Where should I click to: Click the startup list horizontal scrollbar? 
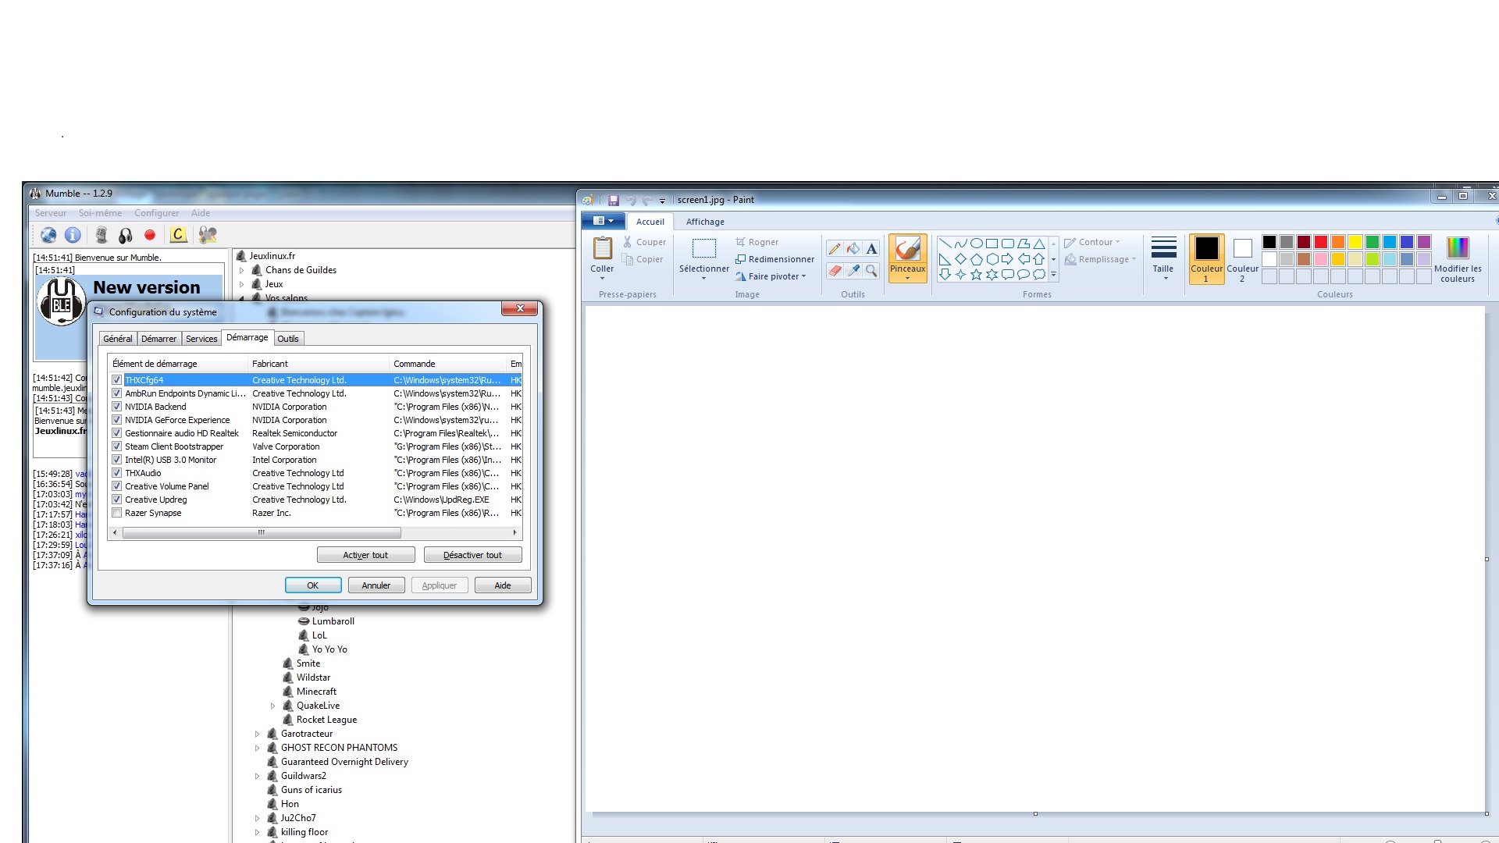tap(262, 532)
